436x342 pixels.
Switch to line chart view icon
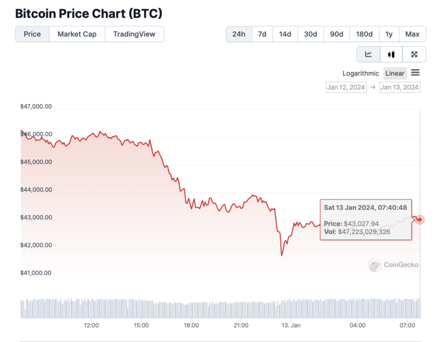tap(368, 54)
